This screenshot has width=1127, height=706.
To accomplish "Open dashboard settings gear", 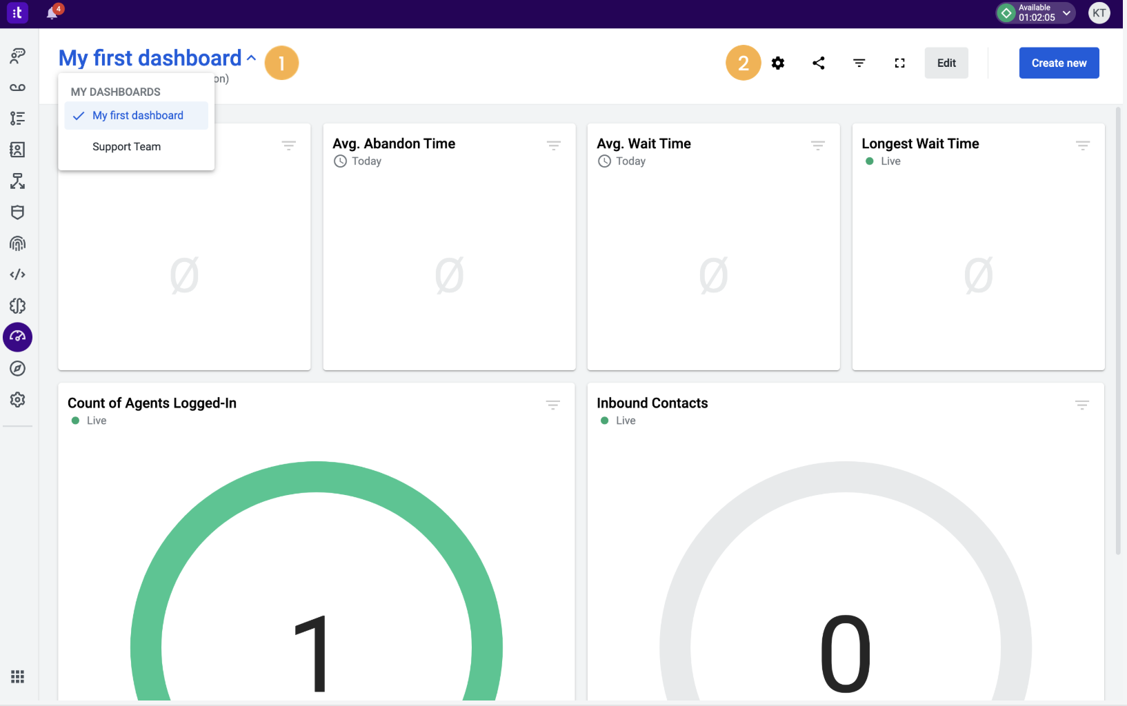I will tap(778, 63).
